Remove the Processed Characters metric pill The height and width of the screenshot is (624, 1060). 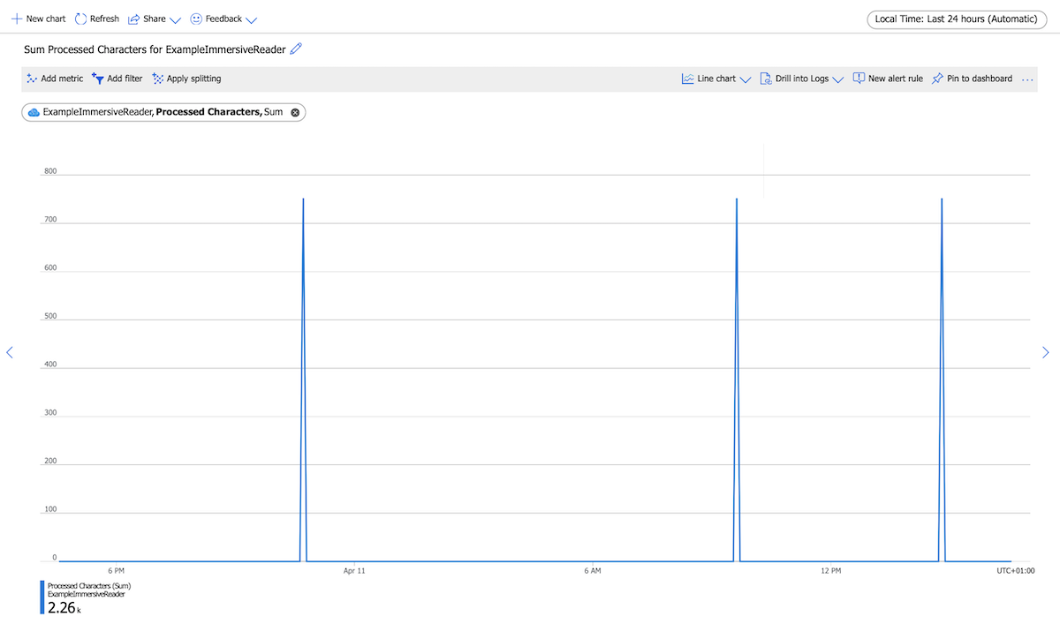(x=295, y=112)
